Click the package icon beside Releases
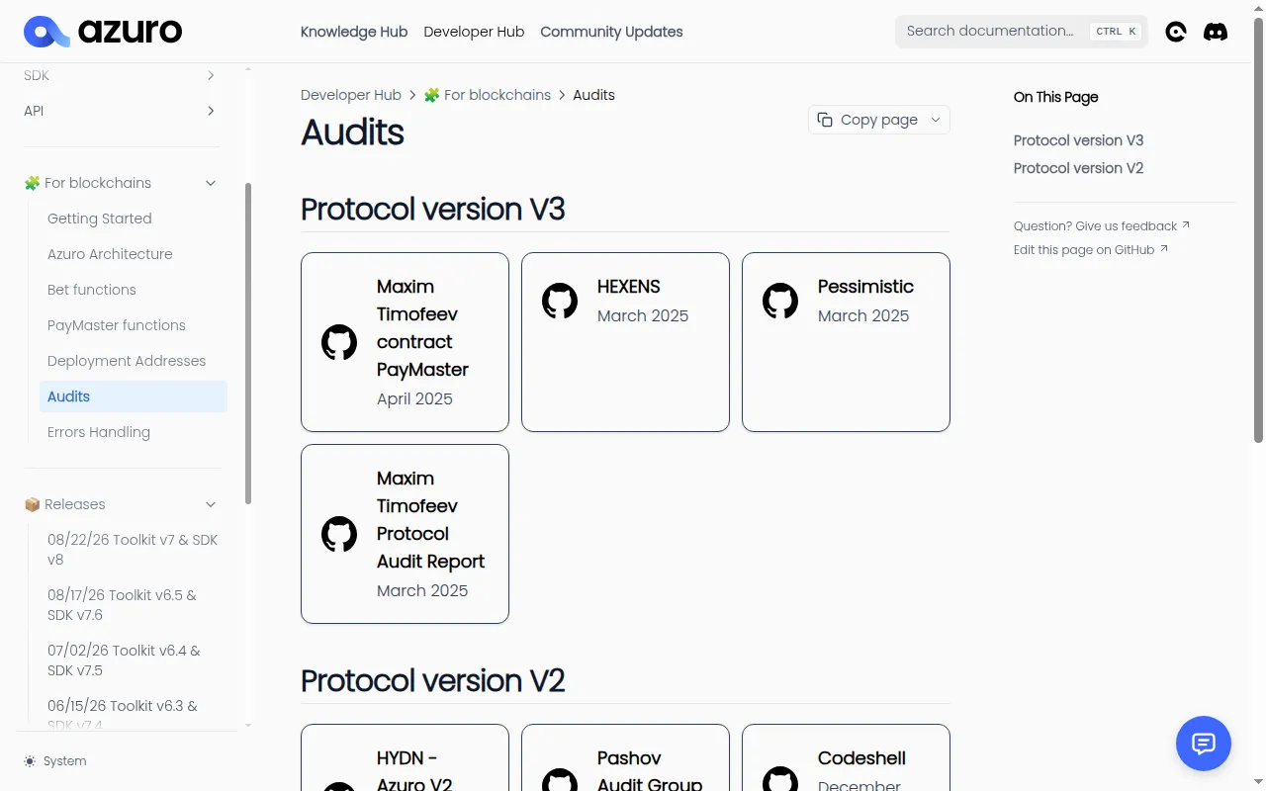This screenshot has height=791, width=1266. pyautogui.click(x=32, y=504)
